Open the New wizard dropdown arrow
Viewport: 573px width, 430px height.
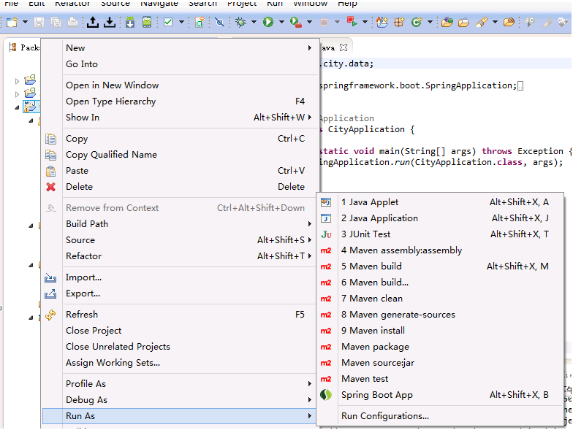pyautogui.click(x=25, y=22)
